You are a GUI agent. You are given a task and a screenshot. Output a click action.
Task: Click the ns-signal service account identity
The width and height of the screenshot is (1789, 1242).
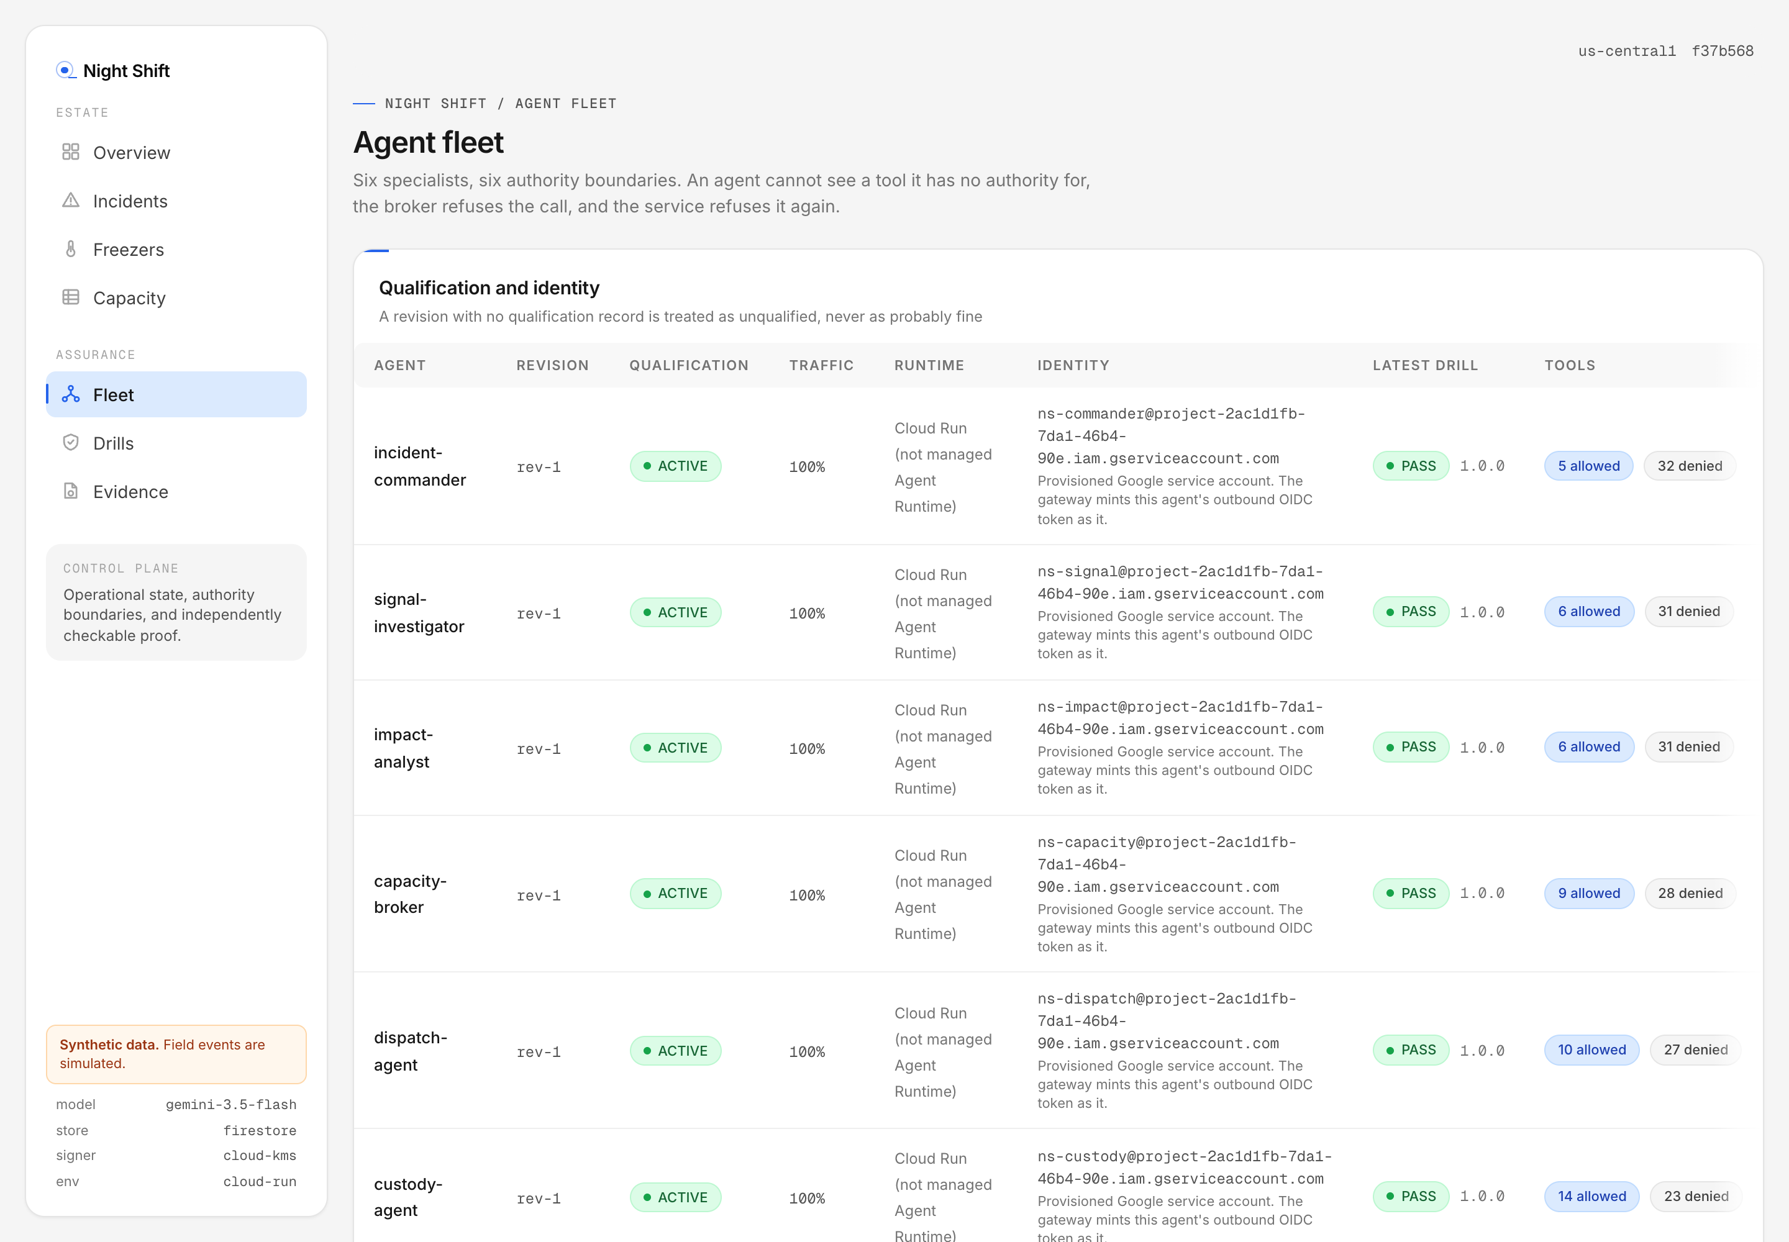point(1180,582)
